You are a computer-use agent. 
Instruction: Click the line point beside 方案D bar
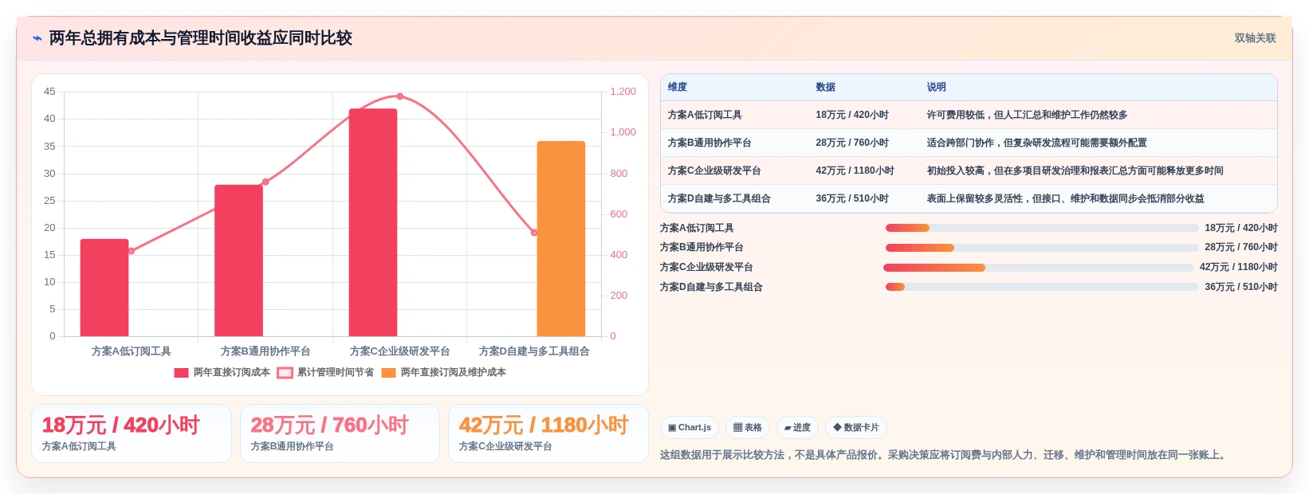pyautogui.click(x=534, y=233)
